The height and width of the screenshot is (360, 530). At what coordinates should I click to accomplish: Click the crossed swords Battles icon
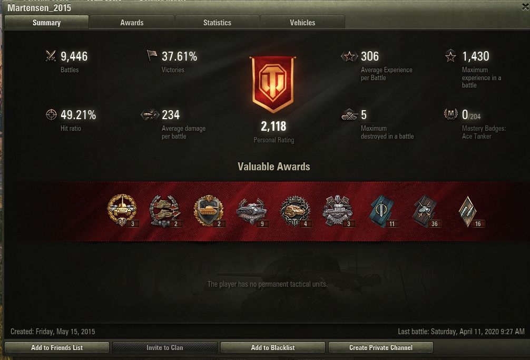[51, 56]
